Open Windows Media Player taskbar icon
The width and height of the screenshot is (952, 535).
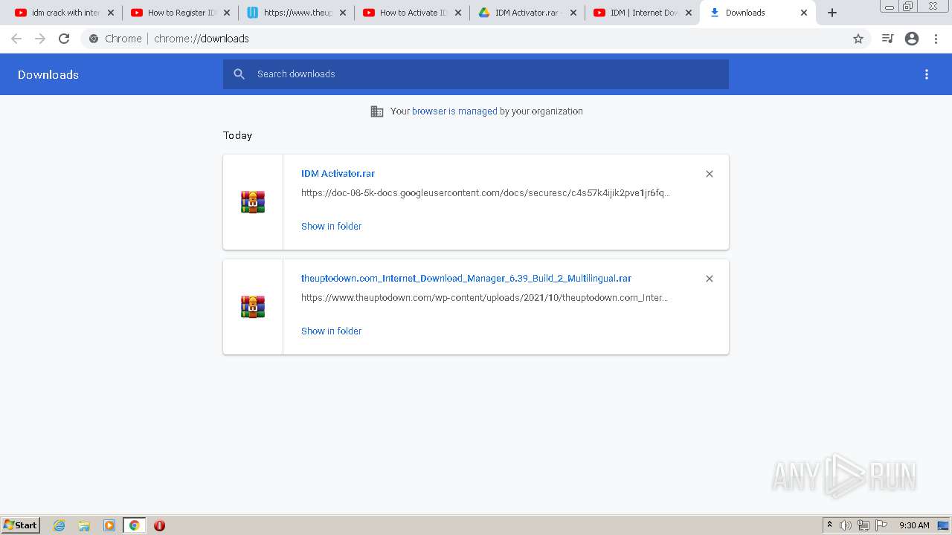tap(109, 525)
